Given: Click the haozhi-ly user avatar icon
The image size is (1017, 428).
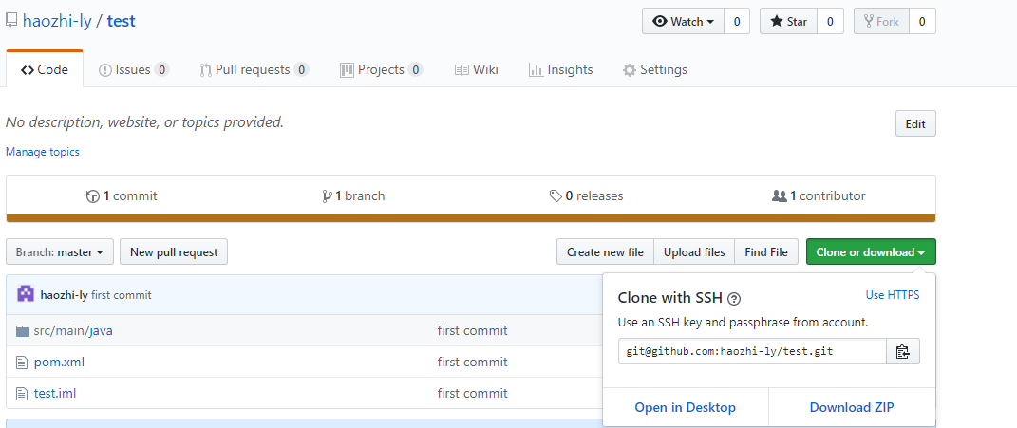Looking at the screenshot, I should [x=26, y=294].
